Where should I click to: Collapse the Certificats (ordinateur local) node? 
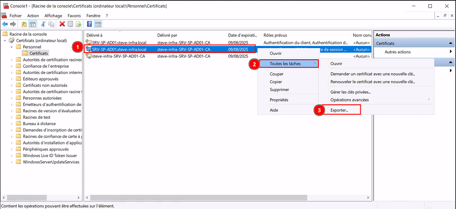[x=5, y=41]
